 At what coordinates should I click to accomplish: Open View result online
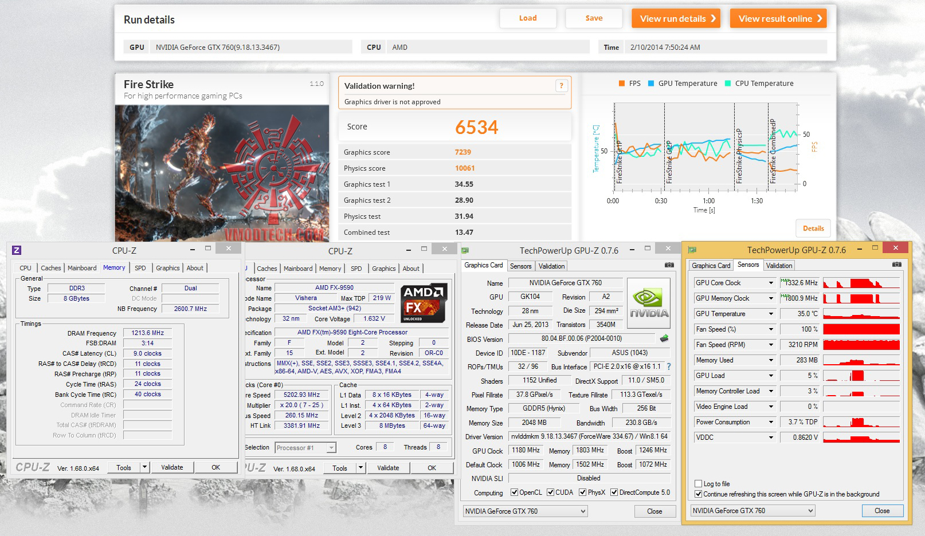(779, 18)
